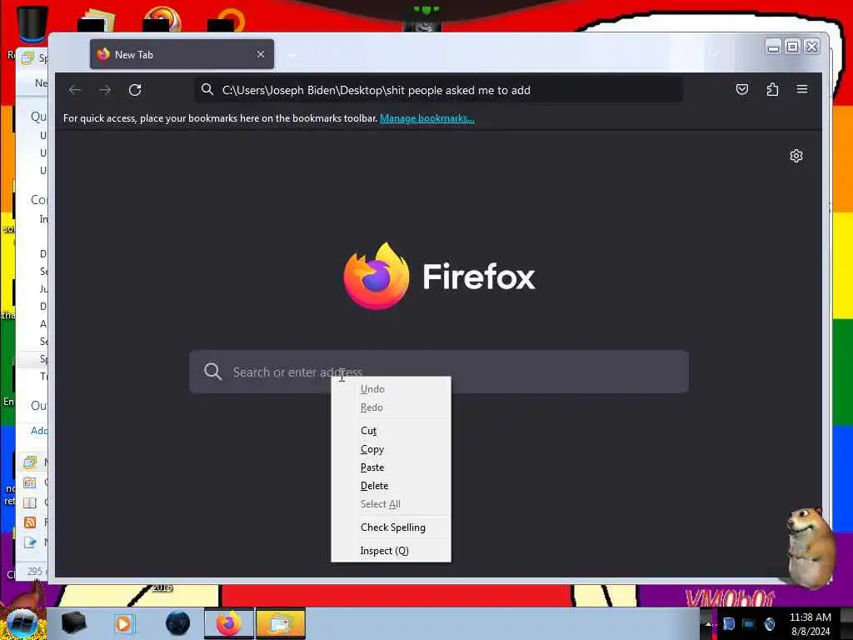Open the Recycle Bin desktop icon
853x640 pixels.
tap(32, 24)
